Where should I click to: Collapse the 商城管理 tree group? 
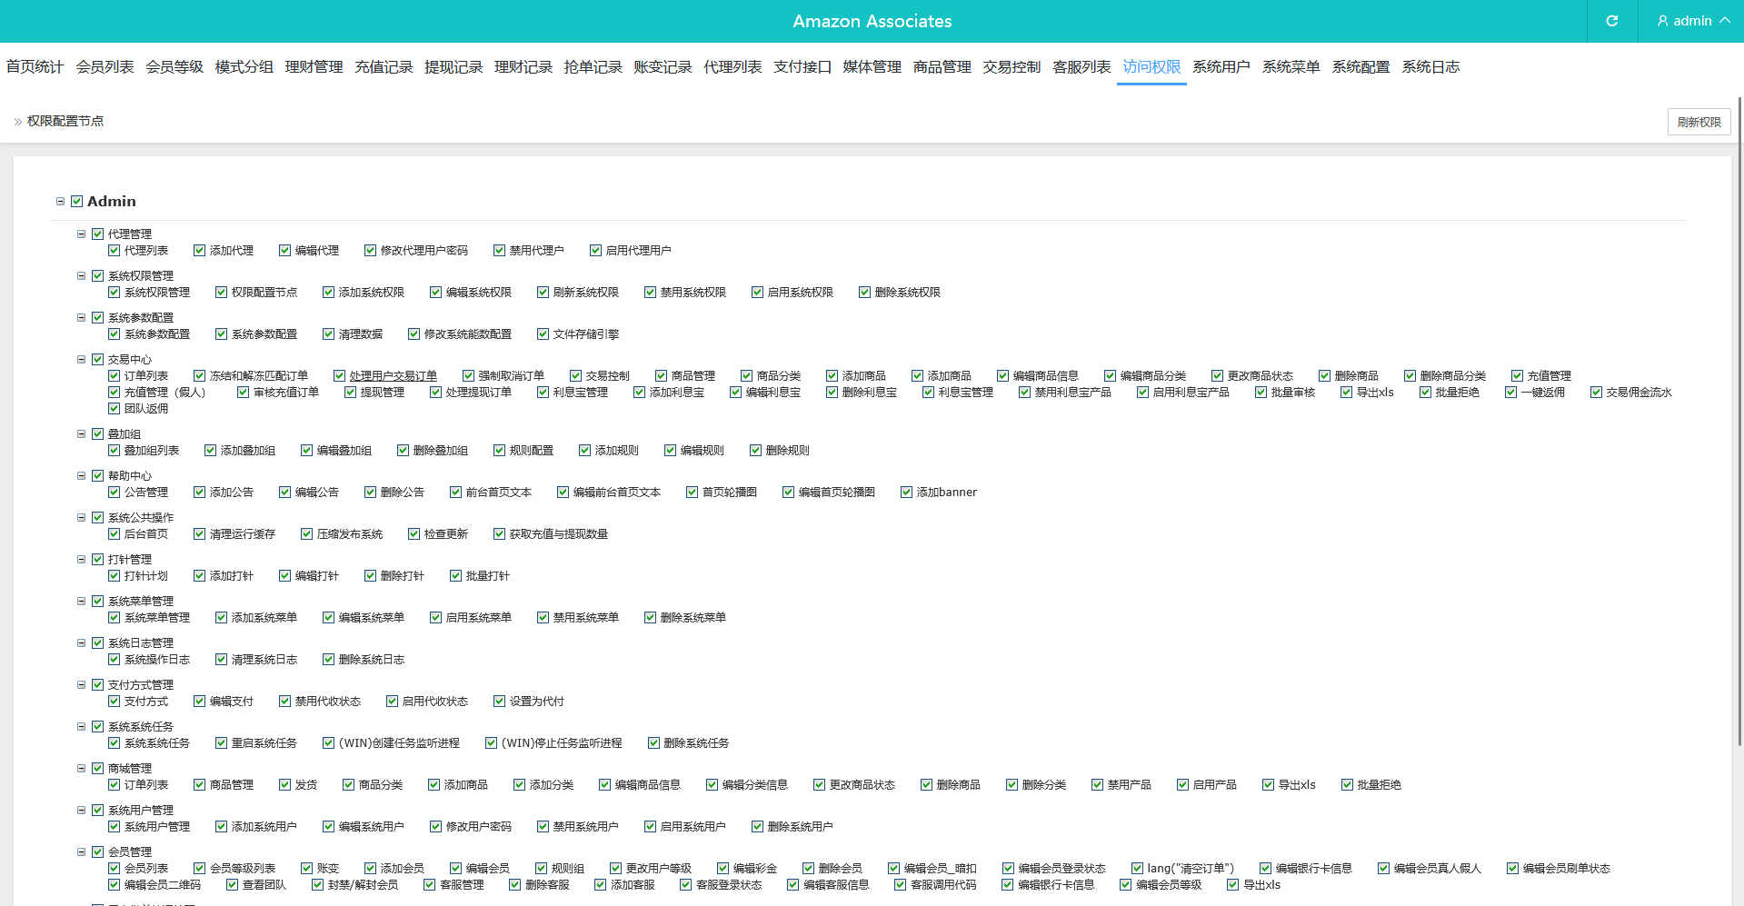point(81,769)
